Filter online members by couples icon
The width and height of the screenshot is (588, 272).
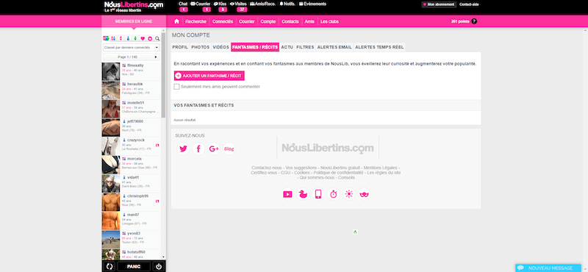pyautogui.click(x=113, y=38)
